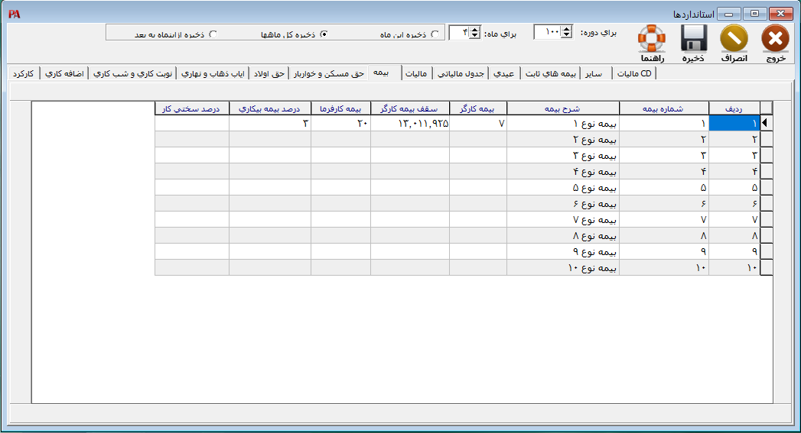Click the Cancel (انصراف) icon
Viewport: 801px width, 433px height.
[x=734, y=38]
